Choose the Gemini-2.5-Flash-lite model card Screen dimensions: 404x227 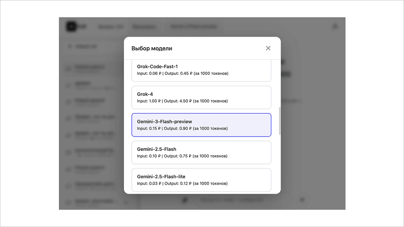pos(201,179)
